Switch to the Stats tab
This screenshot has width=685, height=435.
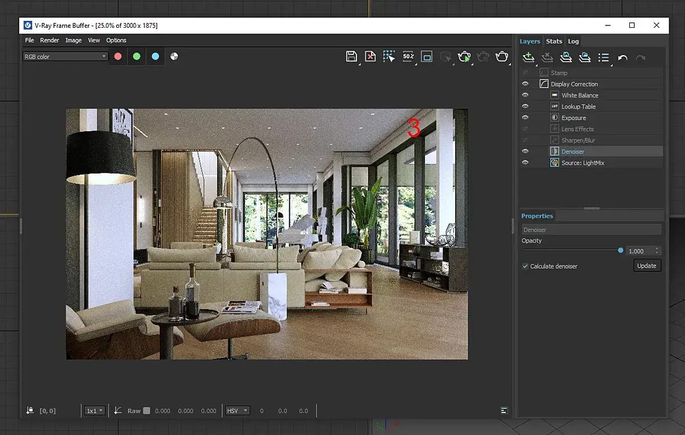point(554,41)
